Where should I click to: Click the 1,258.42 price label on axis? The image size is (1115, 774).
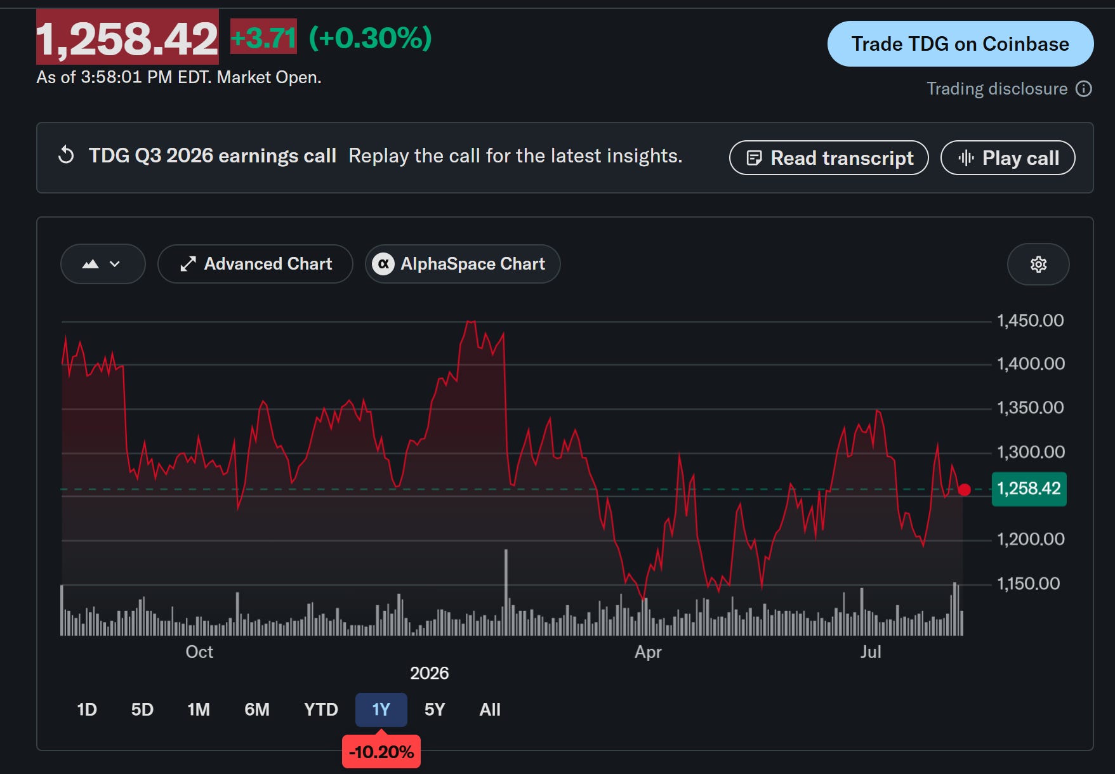pyautogui.click(x=1029, y=489)
